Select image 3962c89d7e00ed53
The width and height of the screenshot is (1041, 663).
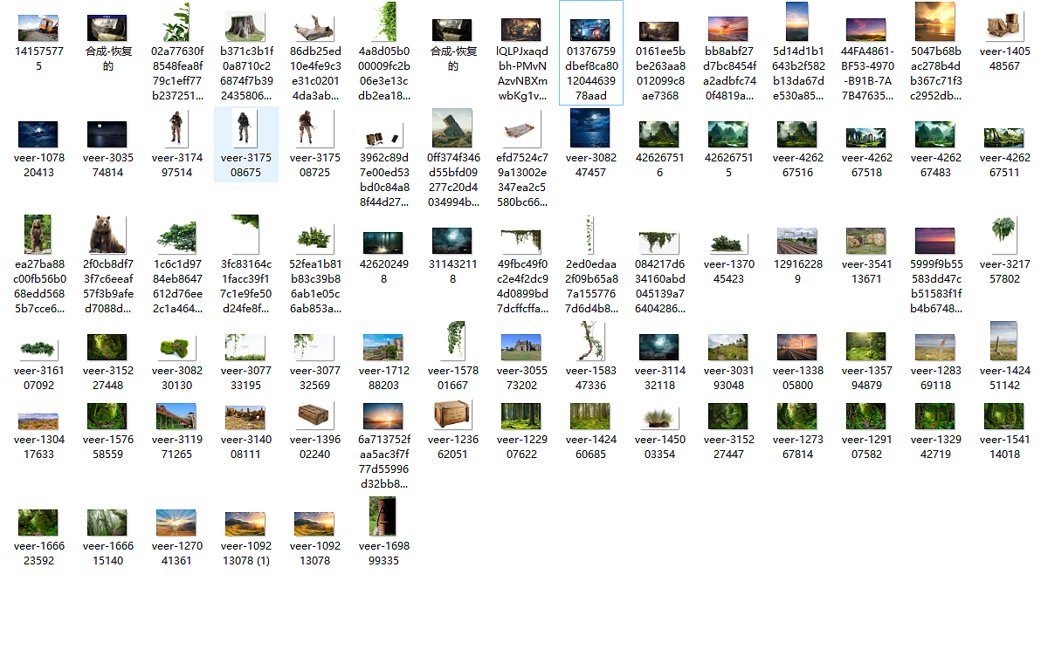(x=383, y=138)
